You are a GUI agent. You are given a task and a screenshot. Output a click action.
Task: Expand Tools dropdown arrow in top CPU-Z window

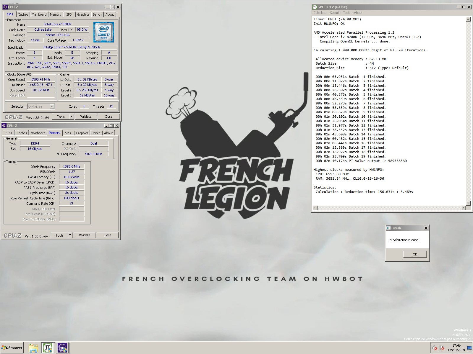(71, 117)
